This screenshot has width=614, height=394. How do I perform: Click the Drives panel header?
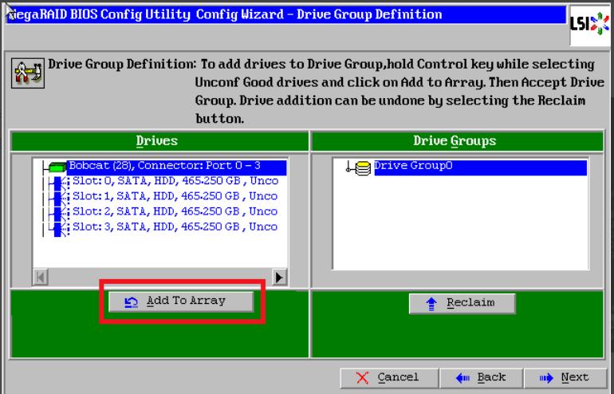(159, 141)
